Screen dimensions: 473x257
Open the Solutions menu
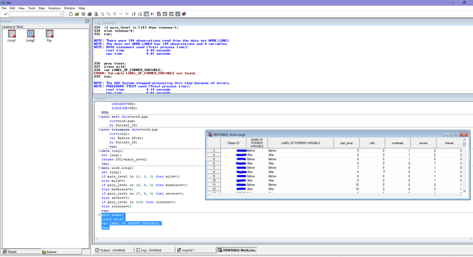coord(54,8)
